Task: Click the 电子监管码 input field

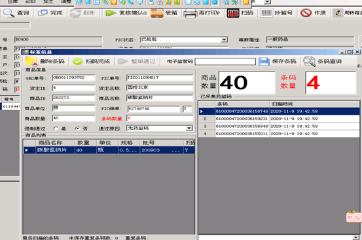Action: 225,62
